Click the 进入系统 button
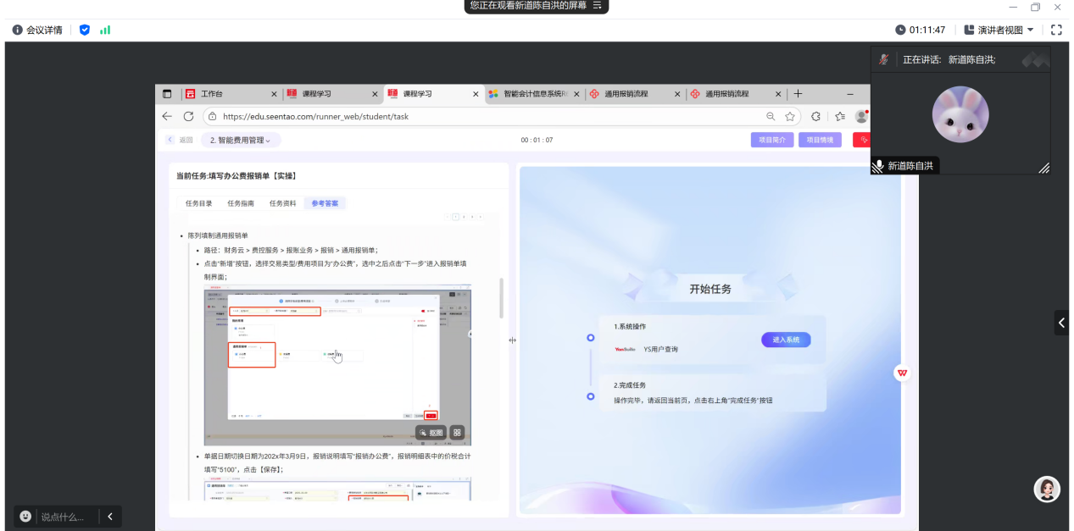1074x531 pixels. [786, 340]
